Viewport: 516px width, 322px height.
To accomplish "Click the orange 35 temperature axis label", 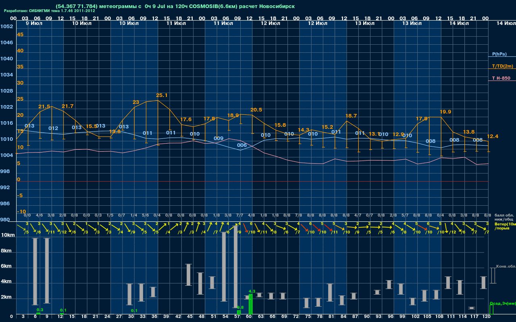I will coord(20,67).
